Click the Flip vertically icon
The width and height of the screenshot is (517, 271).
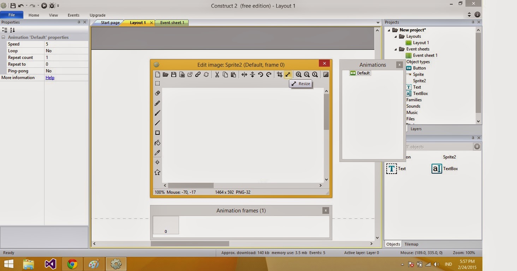[x=252, y=74]
